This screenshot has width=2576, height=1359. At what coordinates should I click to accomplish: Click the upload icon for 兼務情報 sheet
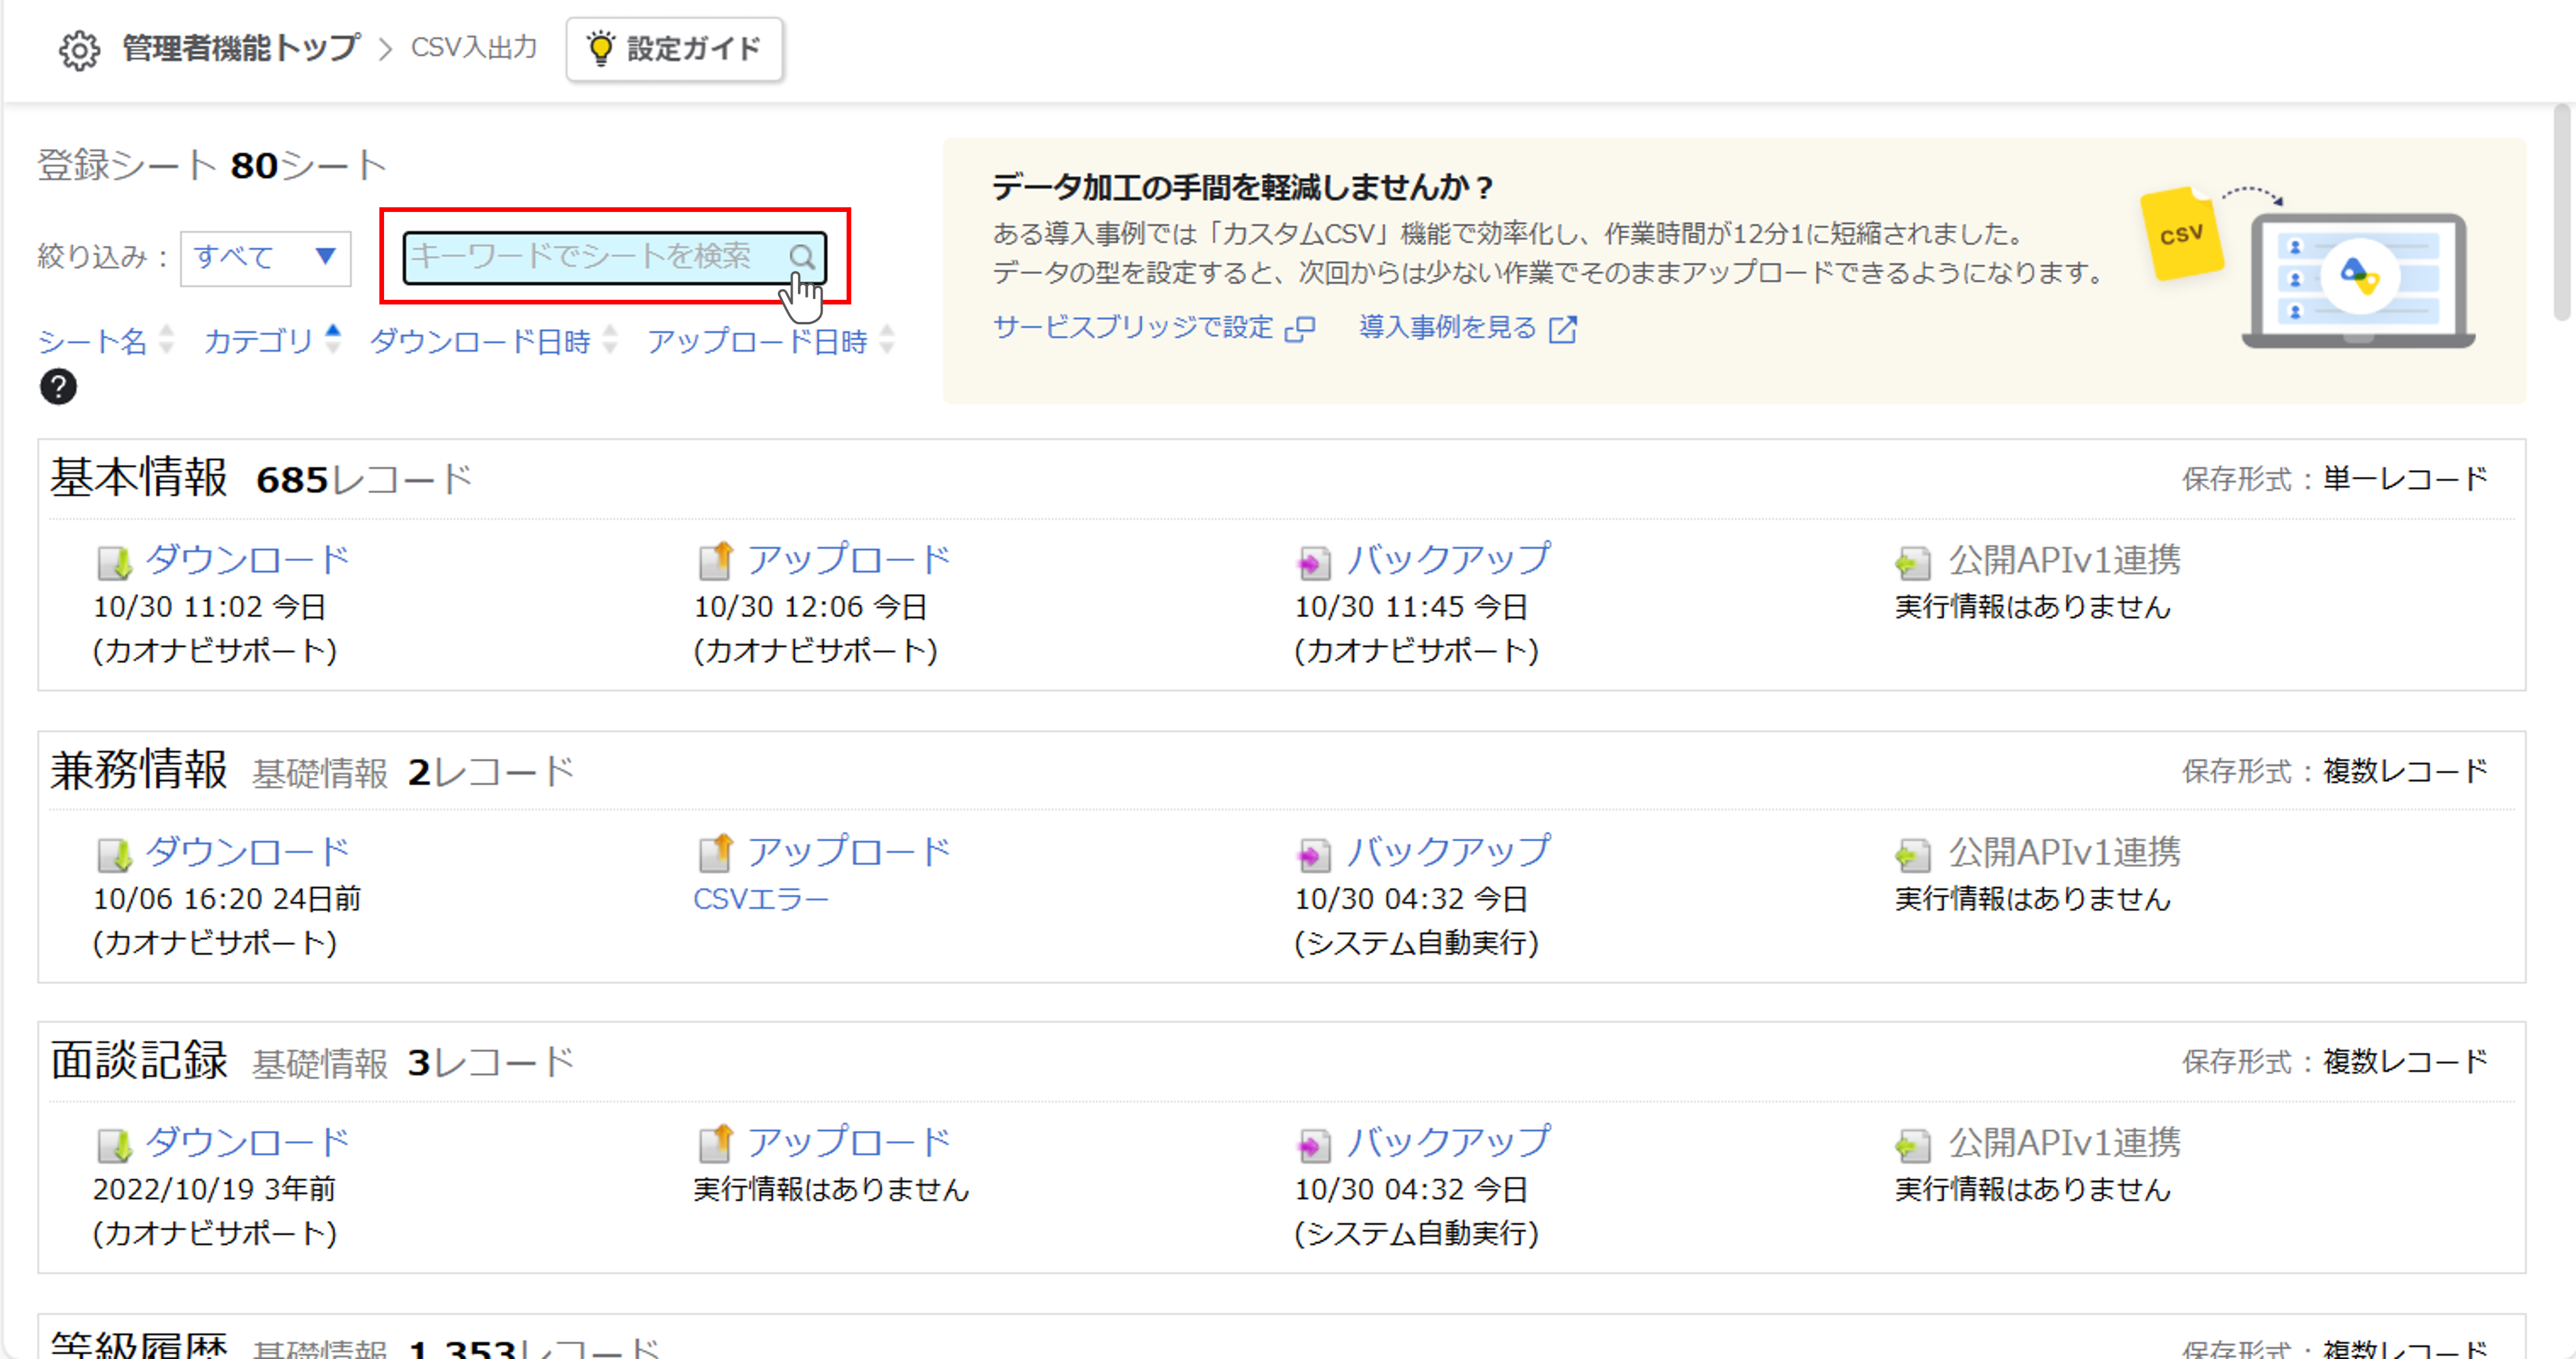[715, 852]
